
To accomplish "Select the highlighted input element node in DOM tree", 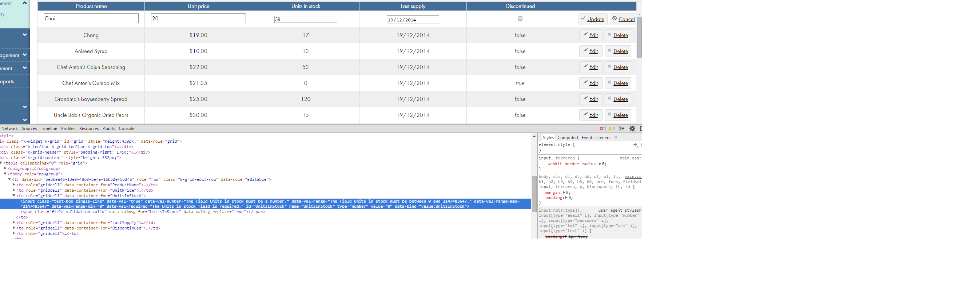I will (x=265, y=204).
